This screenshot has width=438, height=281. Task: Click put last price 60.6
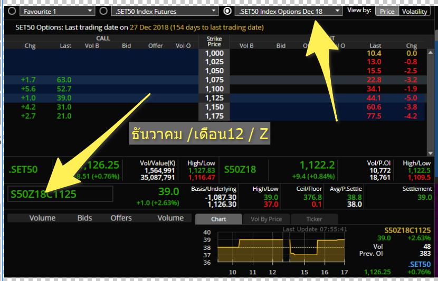(374, 107)
